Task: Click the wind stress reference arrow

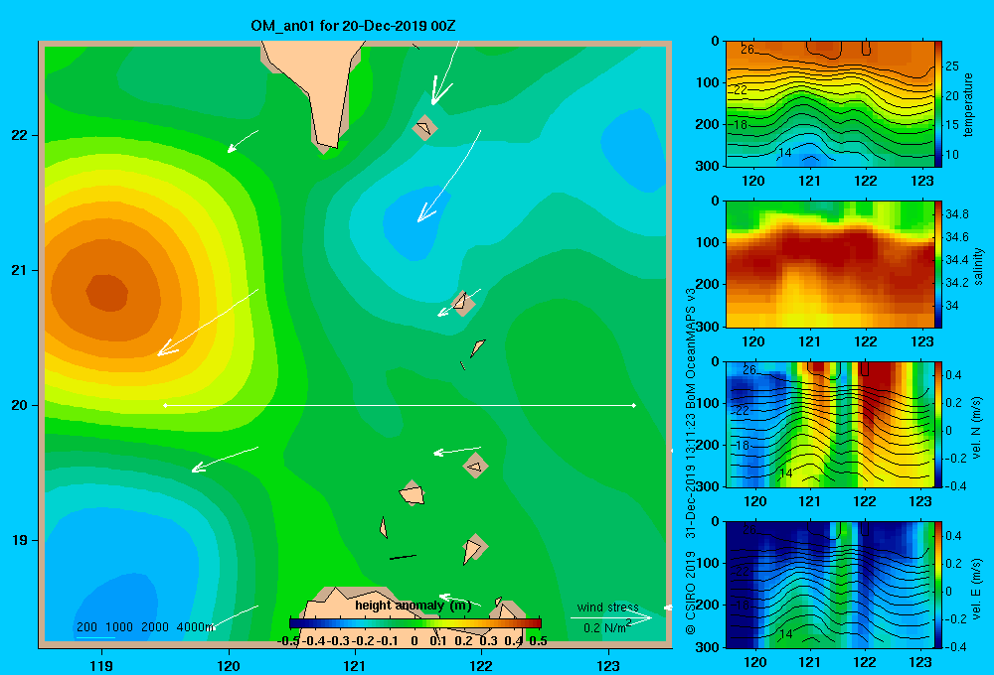Action: pos(611,618)
